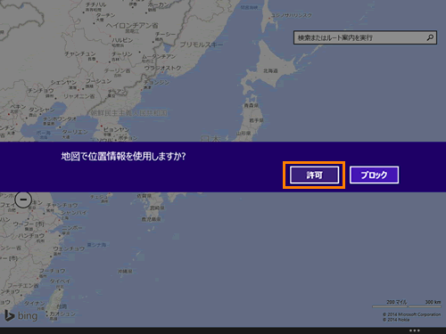
Task: Click the カオシュン city label
Action: tap(62, 314)
